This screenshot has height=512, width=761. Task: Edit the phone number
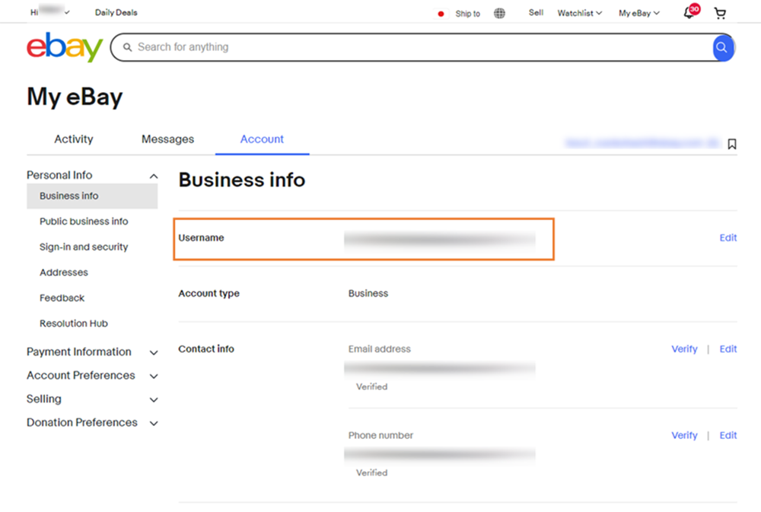click(x=728, y=435)
